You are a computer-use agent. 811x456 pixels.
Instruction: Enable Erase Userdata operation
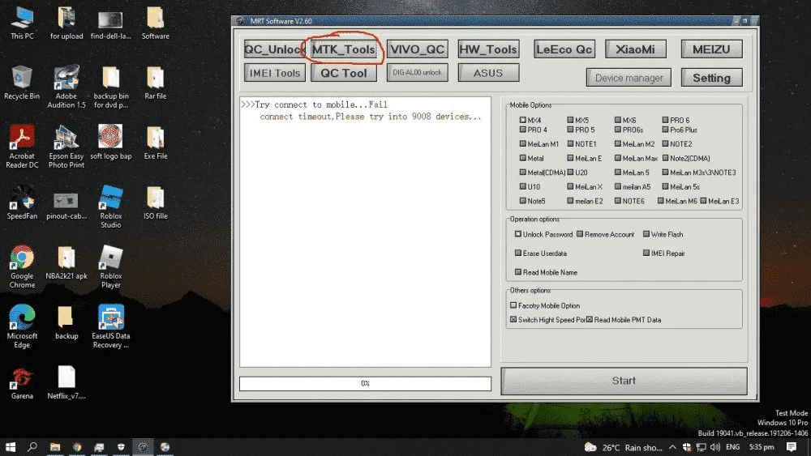(518, 253)
